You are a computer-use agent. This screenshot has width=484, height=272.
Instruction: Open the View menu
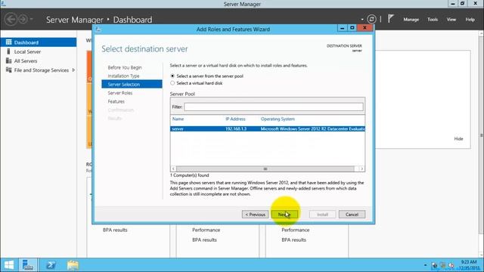tap(451, 20)
